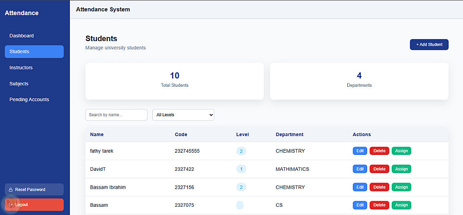
Task: Assign subjects to Bassam Ibrahim
Action: coord(401,187)
